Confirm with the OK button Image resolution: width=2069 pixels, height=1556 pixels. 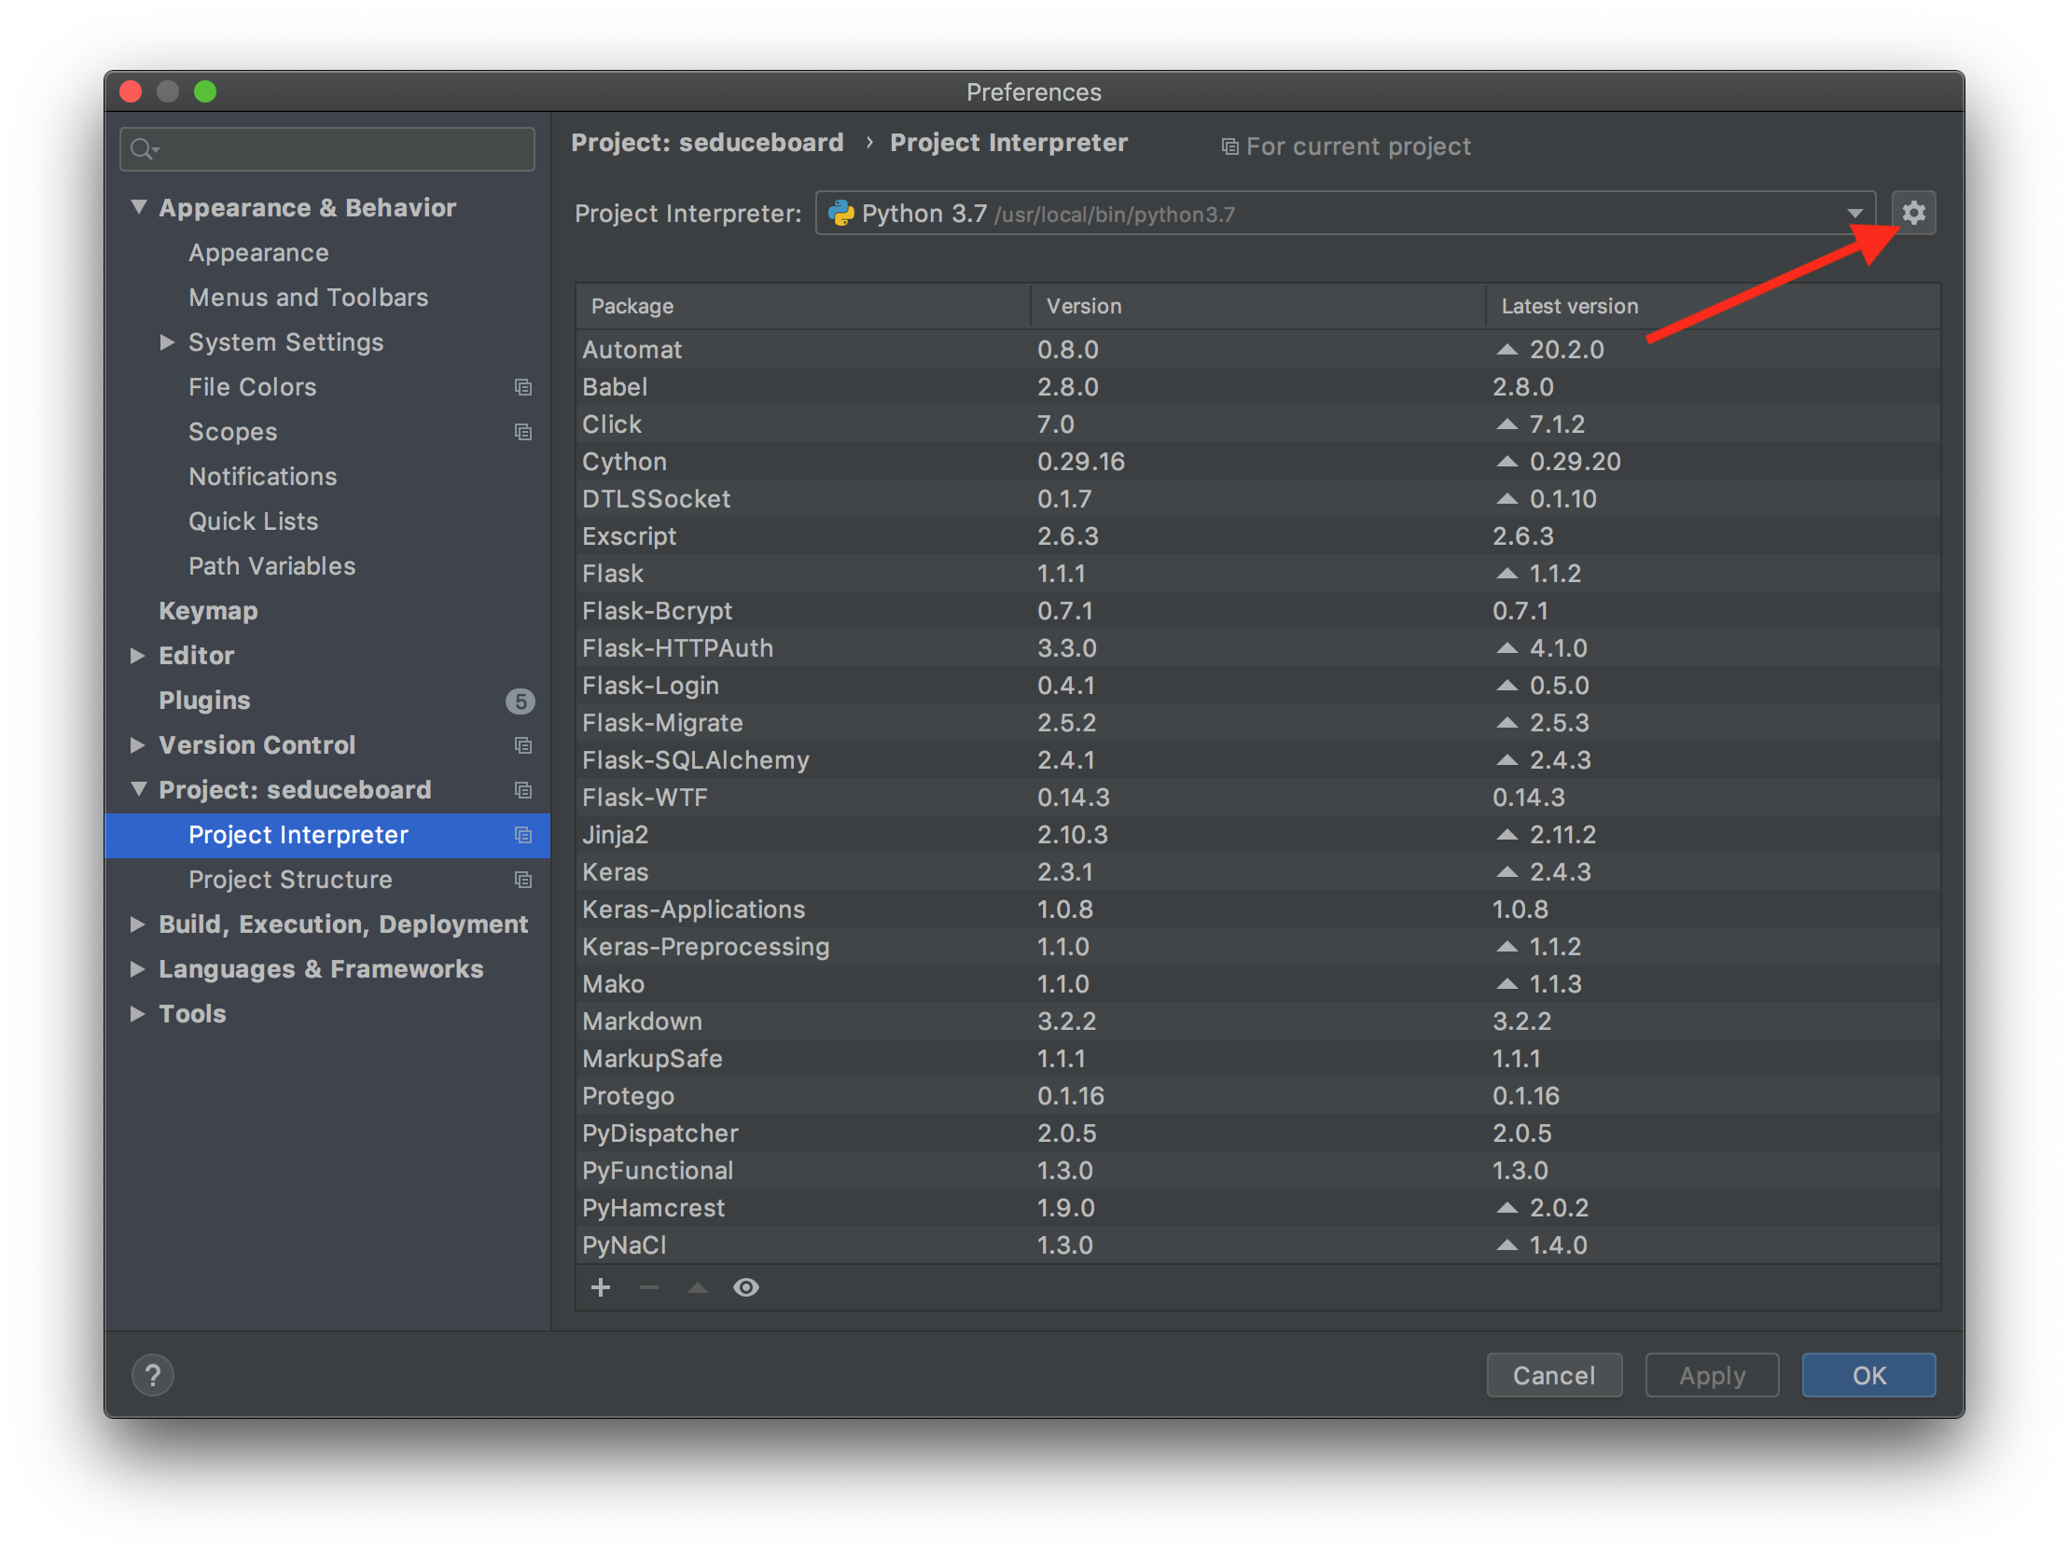(x=1868, y=1375)
